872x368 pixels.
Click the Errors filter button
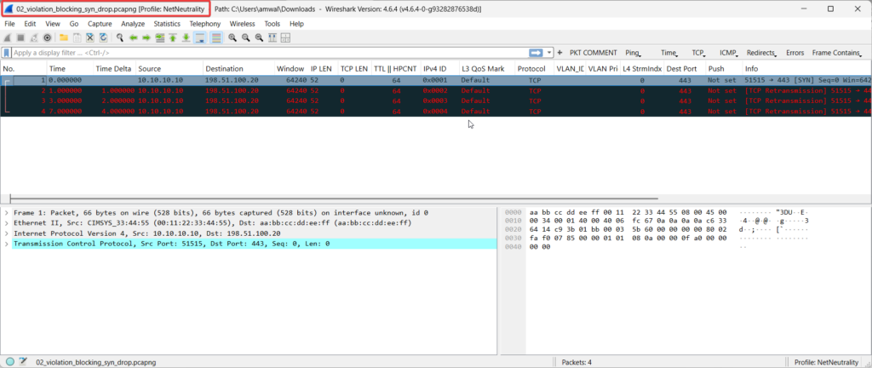(x=794, y=53)
